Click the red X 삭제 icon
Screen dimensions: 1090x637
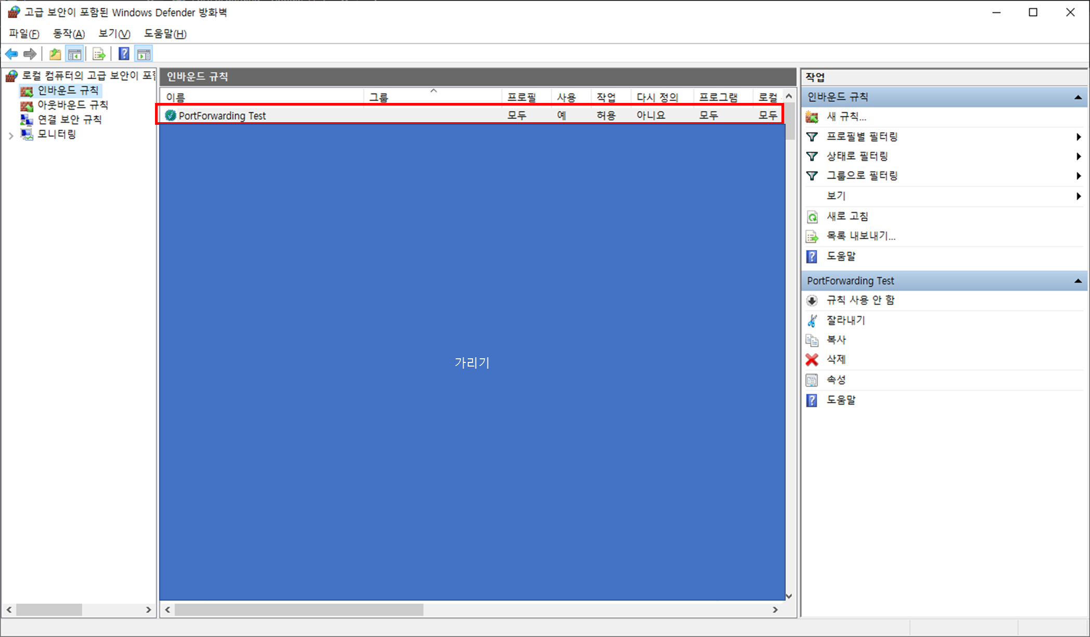812,359
